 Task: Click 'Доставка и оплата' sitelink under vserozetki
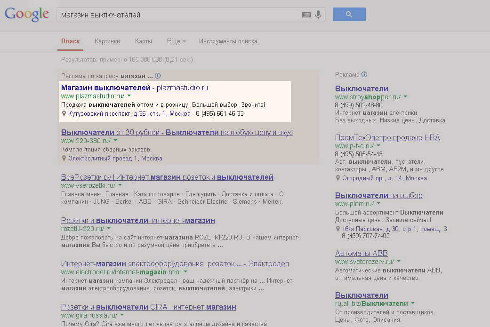click(247, 194)
